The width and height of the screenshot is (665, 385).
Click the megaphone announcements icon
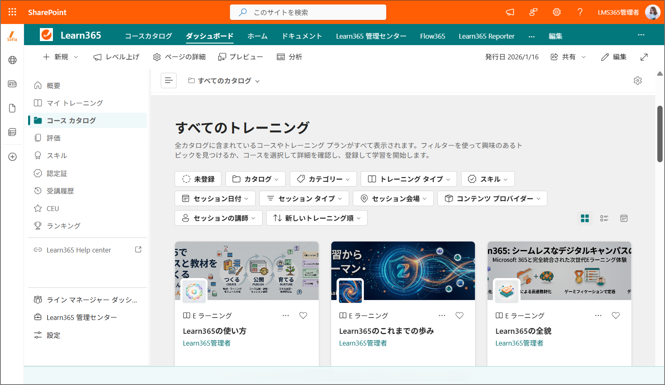click(x=510, y=12)
